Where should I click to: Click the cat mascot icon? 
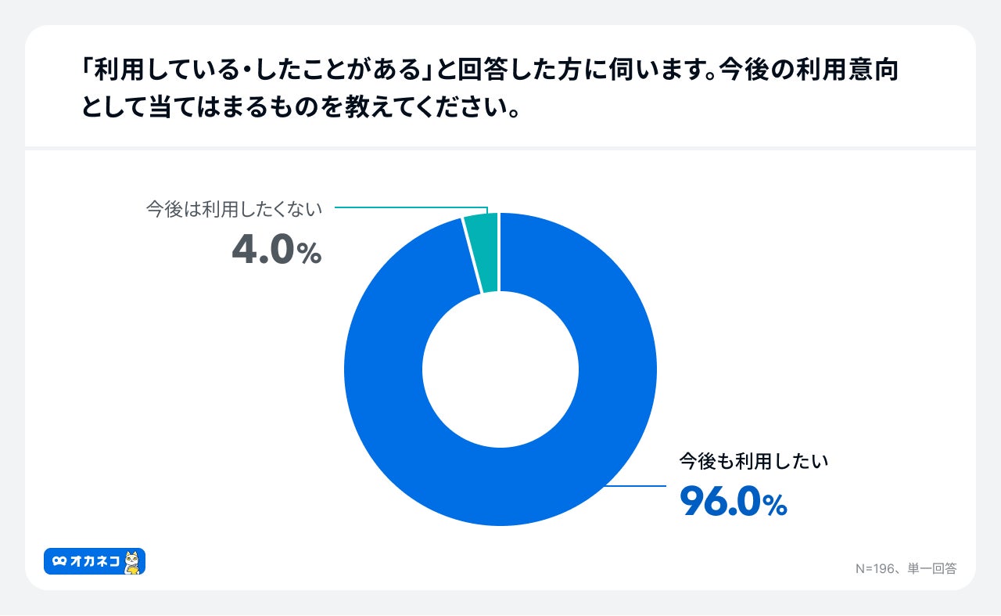(132, 562)
